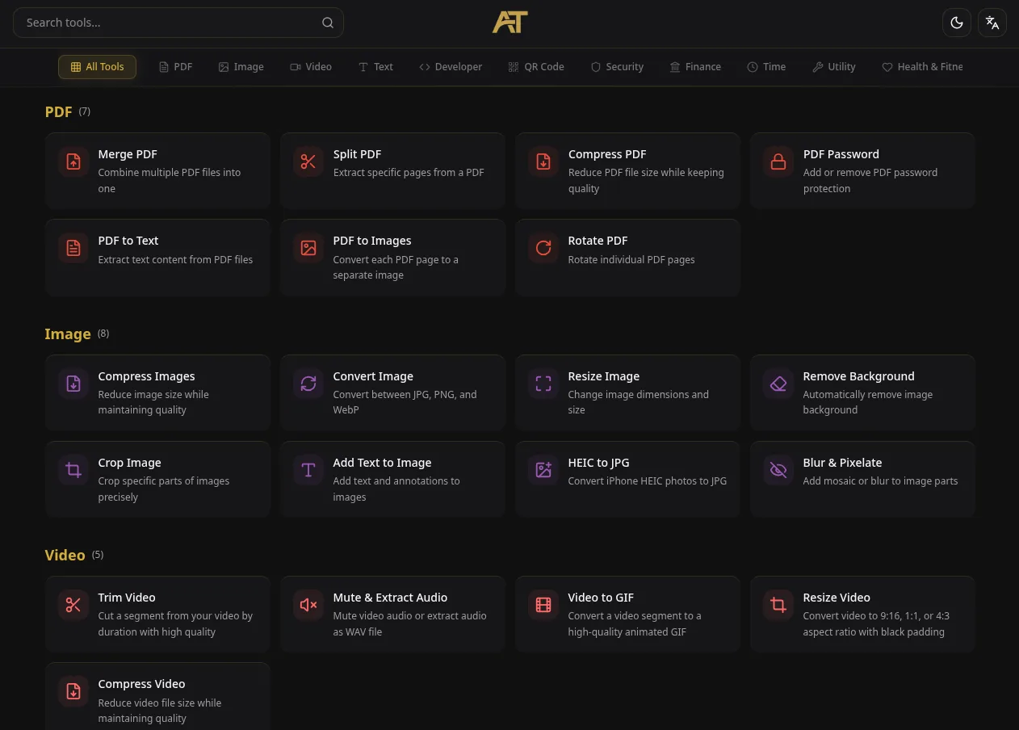The image size is (1019, 730).
Task: Switch to the Developer category tab
Action: pos(451,67)
